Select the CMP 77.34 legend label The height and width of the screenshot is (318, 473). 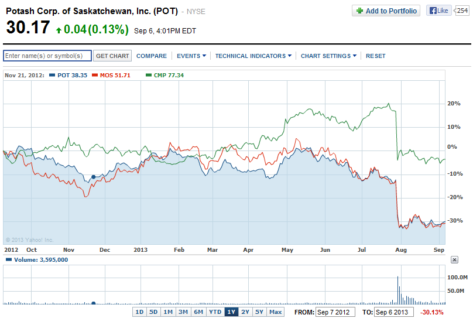pyautogui.click(x=169, y=75)
